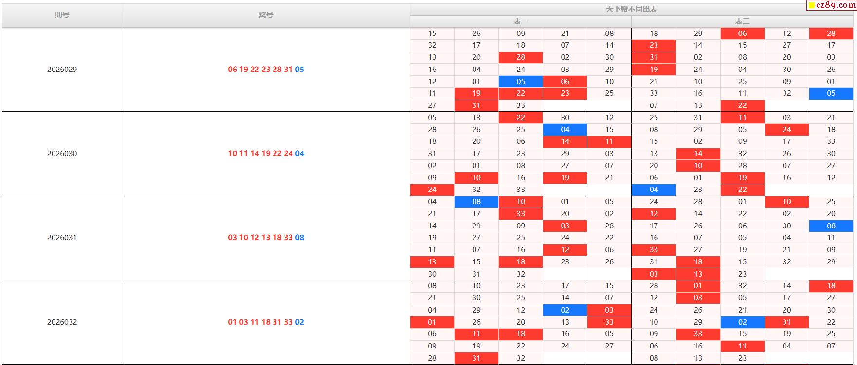Click winning numbers 06 19 22 23 28 31 05
Image resolution: width=857 pixels, height=365 pixels.
point(266,70)
